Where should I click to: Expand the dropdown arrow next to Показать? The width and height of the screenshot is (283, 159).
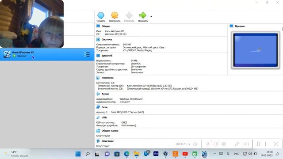[151, 17]
